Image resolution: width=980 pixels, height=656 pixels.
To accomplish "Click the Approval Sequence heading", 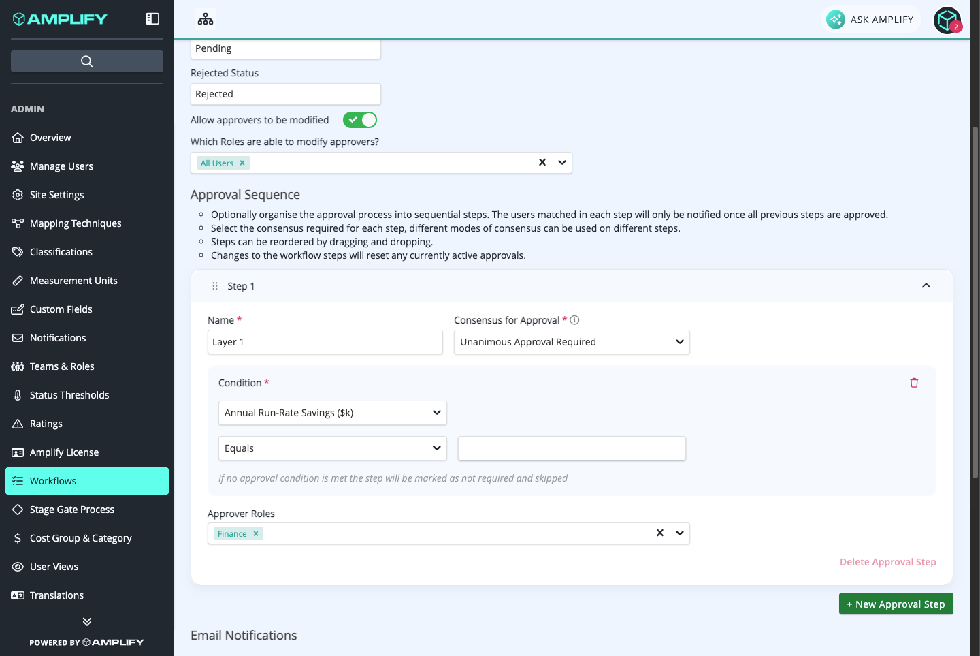I will (x=245, y=195).
